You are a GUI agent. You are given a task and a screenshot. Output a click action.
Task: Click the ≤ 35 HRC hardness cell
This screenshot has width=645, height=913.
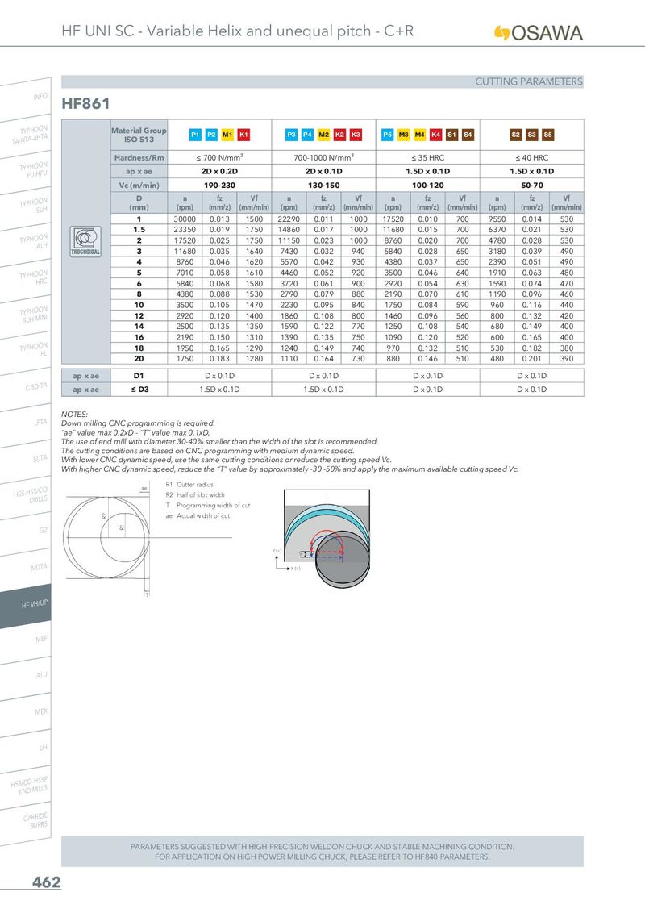[428, 157]
